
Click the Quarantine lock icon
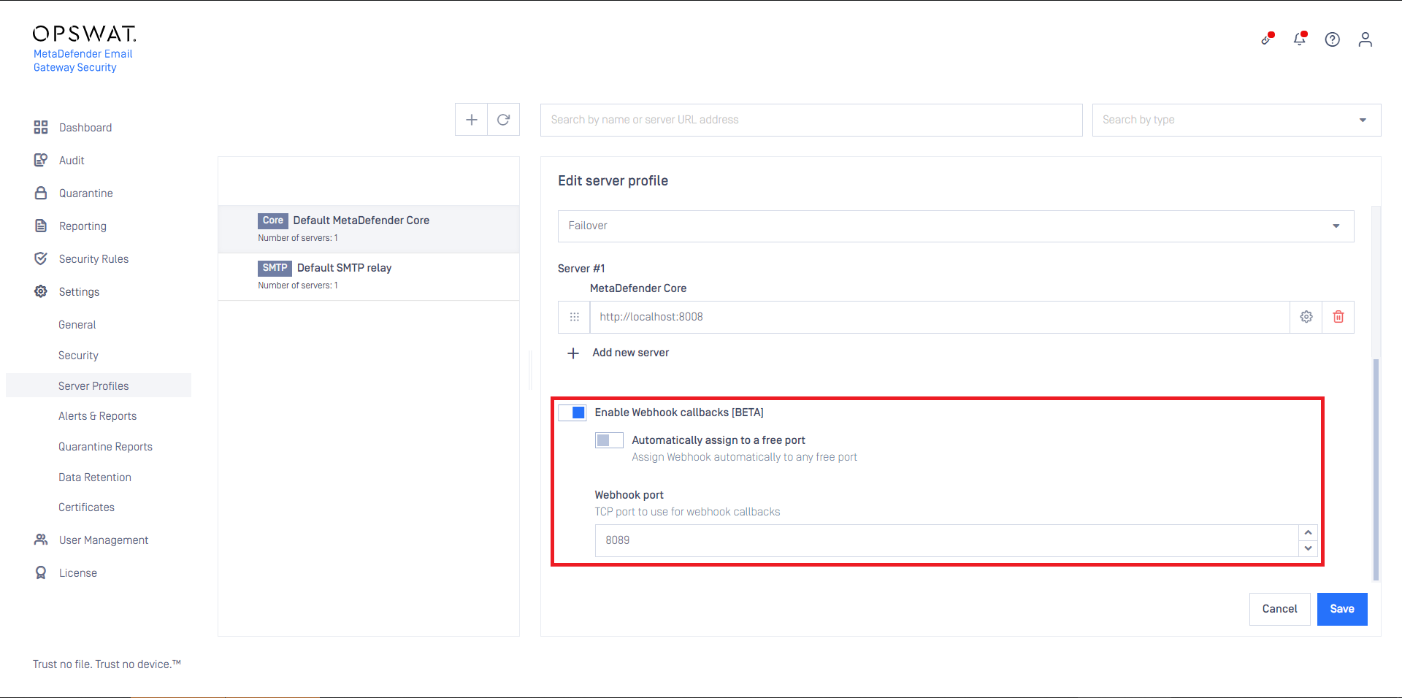41,193
